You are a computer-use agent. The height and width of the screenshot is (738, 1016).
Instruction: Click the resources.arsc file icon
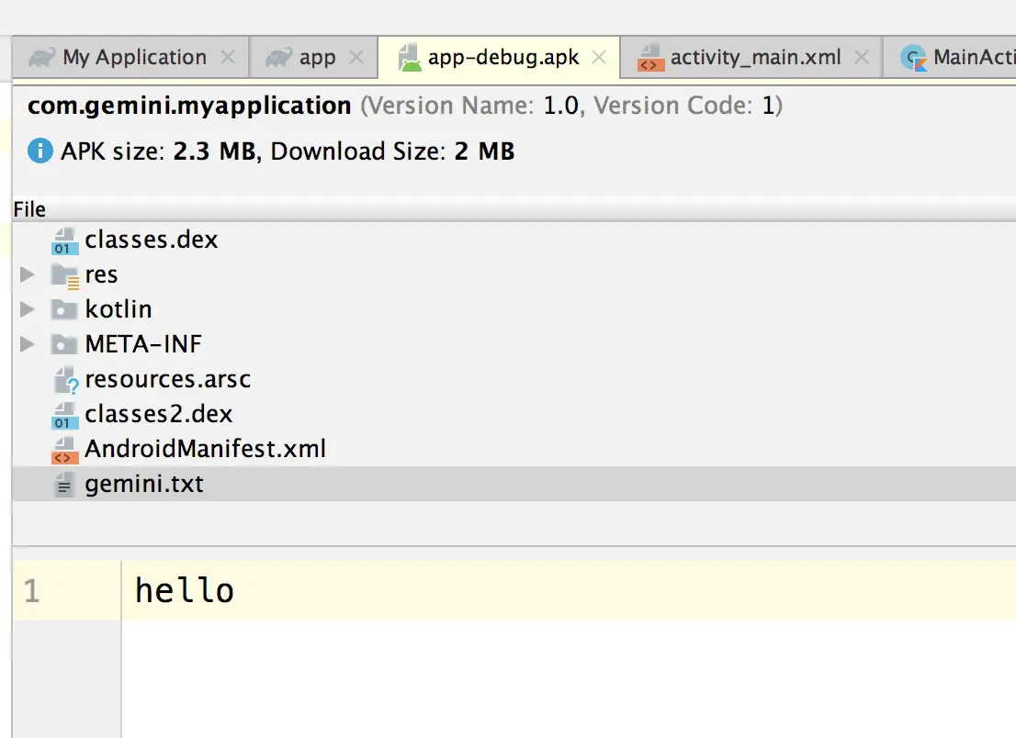pos(65,380)
